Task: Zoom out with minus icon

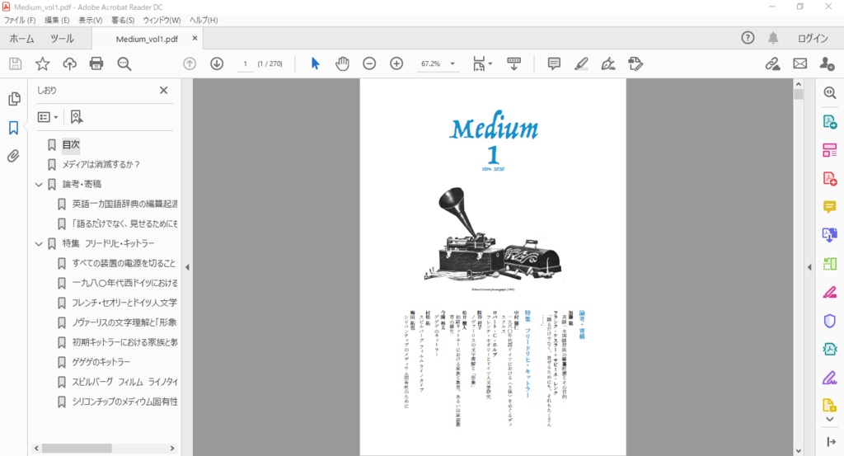Action: [369, 63]
